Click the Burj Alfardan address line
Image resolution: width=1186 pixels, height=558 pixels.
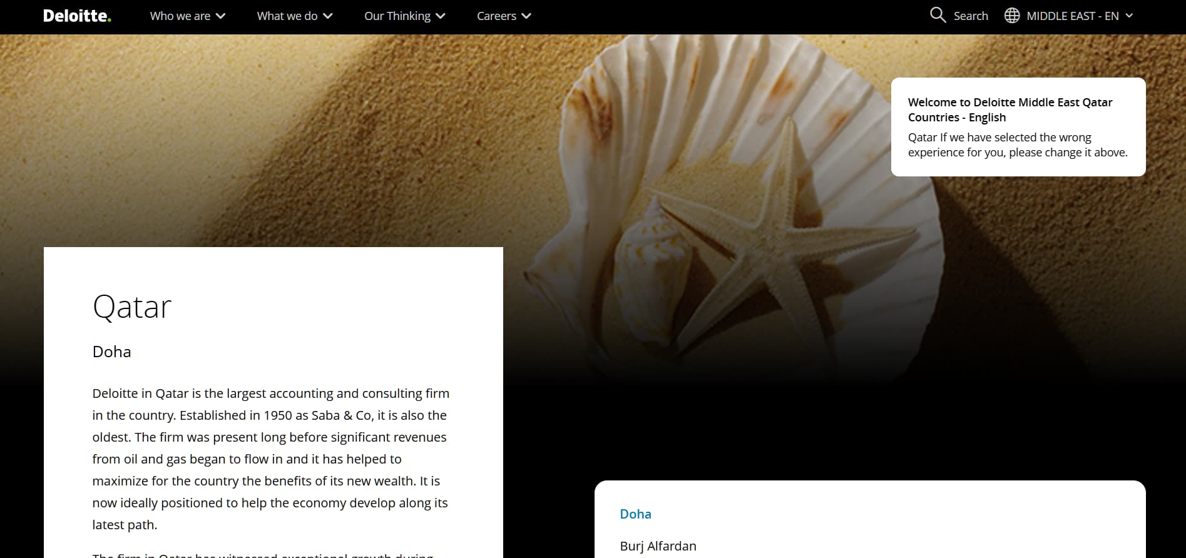(658, 546)
